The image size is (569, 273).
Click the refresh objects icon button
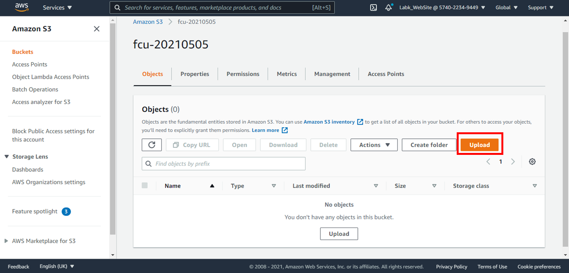click(x=152, y=145)
